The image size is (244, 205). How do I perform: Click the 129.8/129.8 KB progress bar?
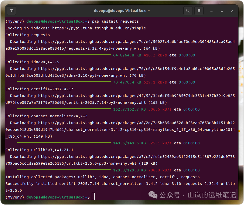click(64, 170)
